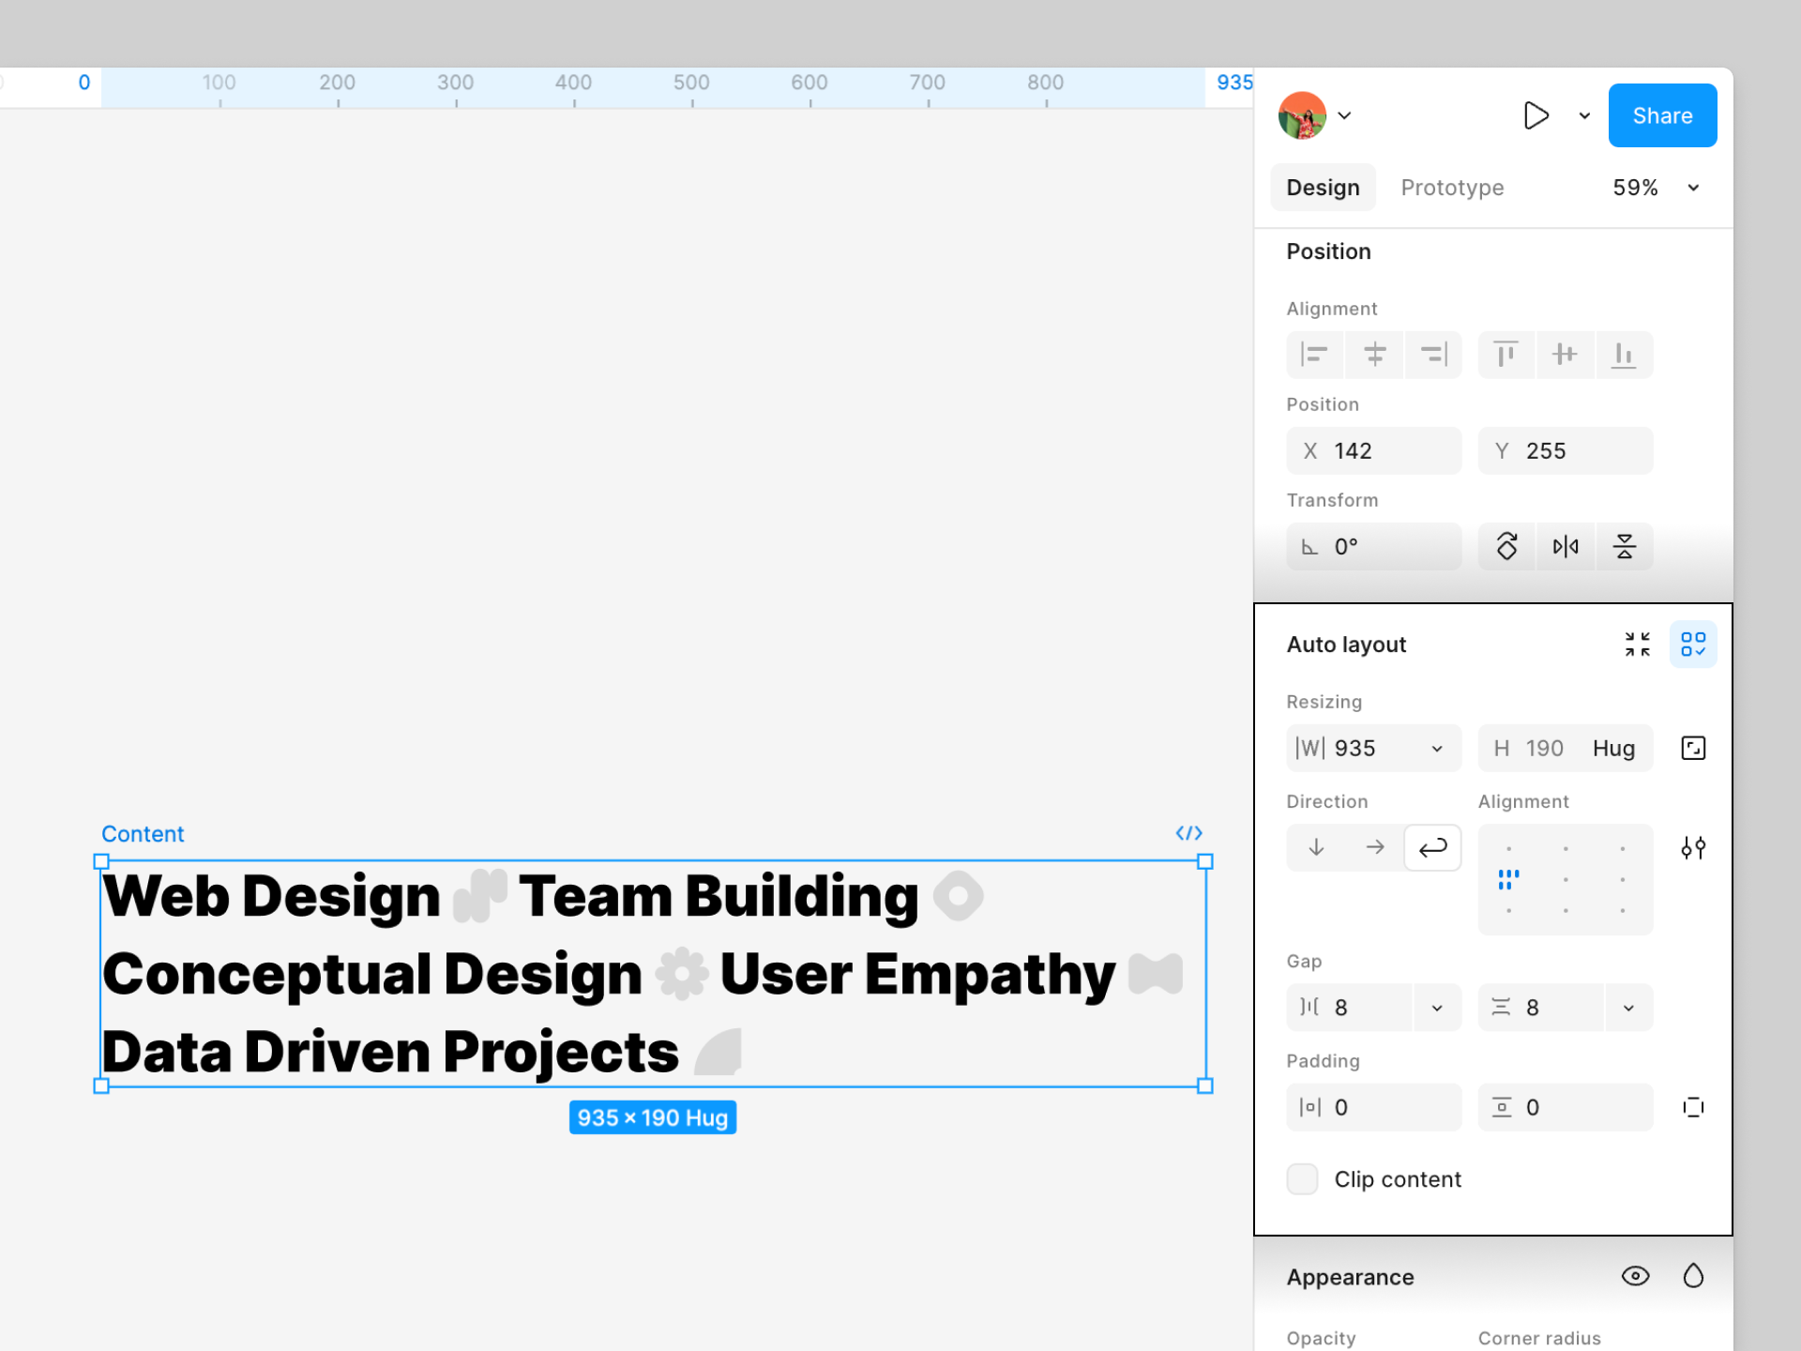Click Y position field 255

tap(1565, 450)
